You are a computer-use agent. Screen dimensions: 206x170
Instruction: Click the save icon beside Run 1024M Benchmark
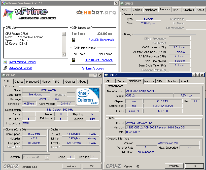click(74, 60)
